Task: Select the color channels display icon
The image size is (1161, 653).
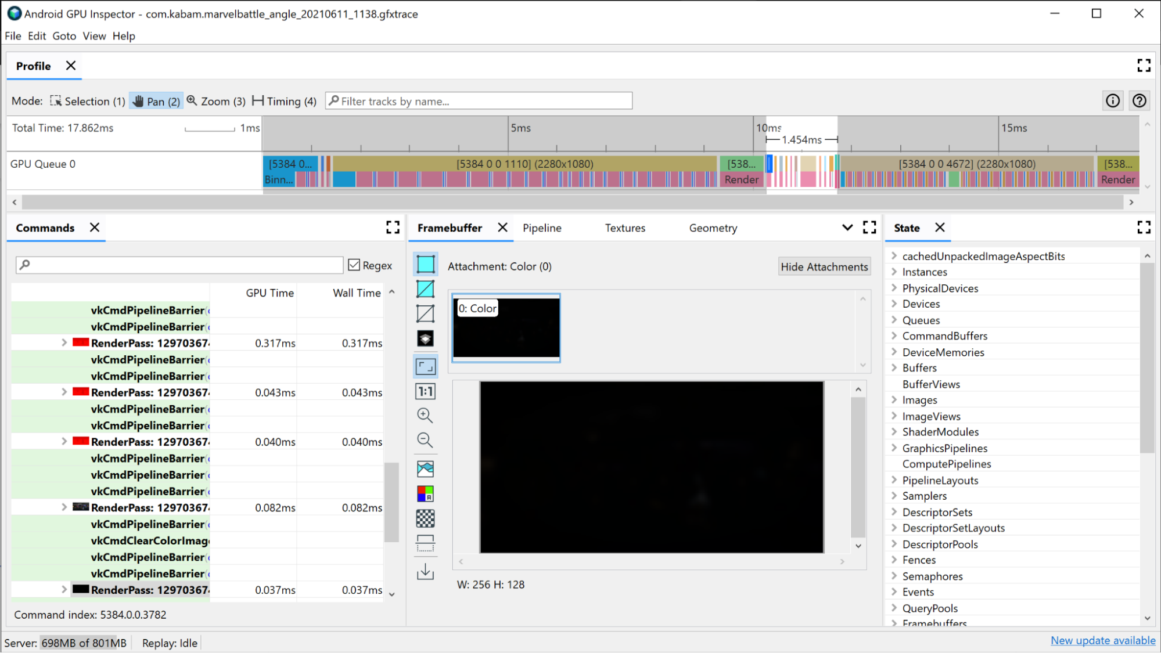Action: pos(426,493)
